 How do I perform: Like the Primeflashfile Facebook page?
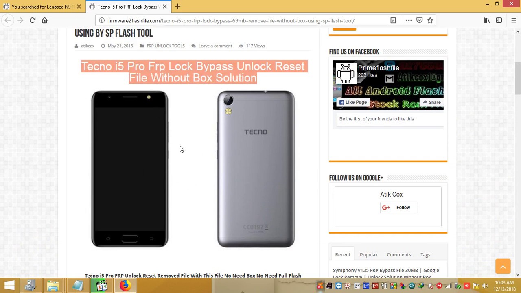coord(353,102)
